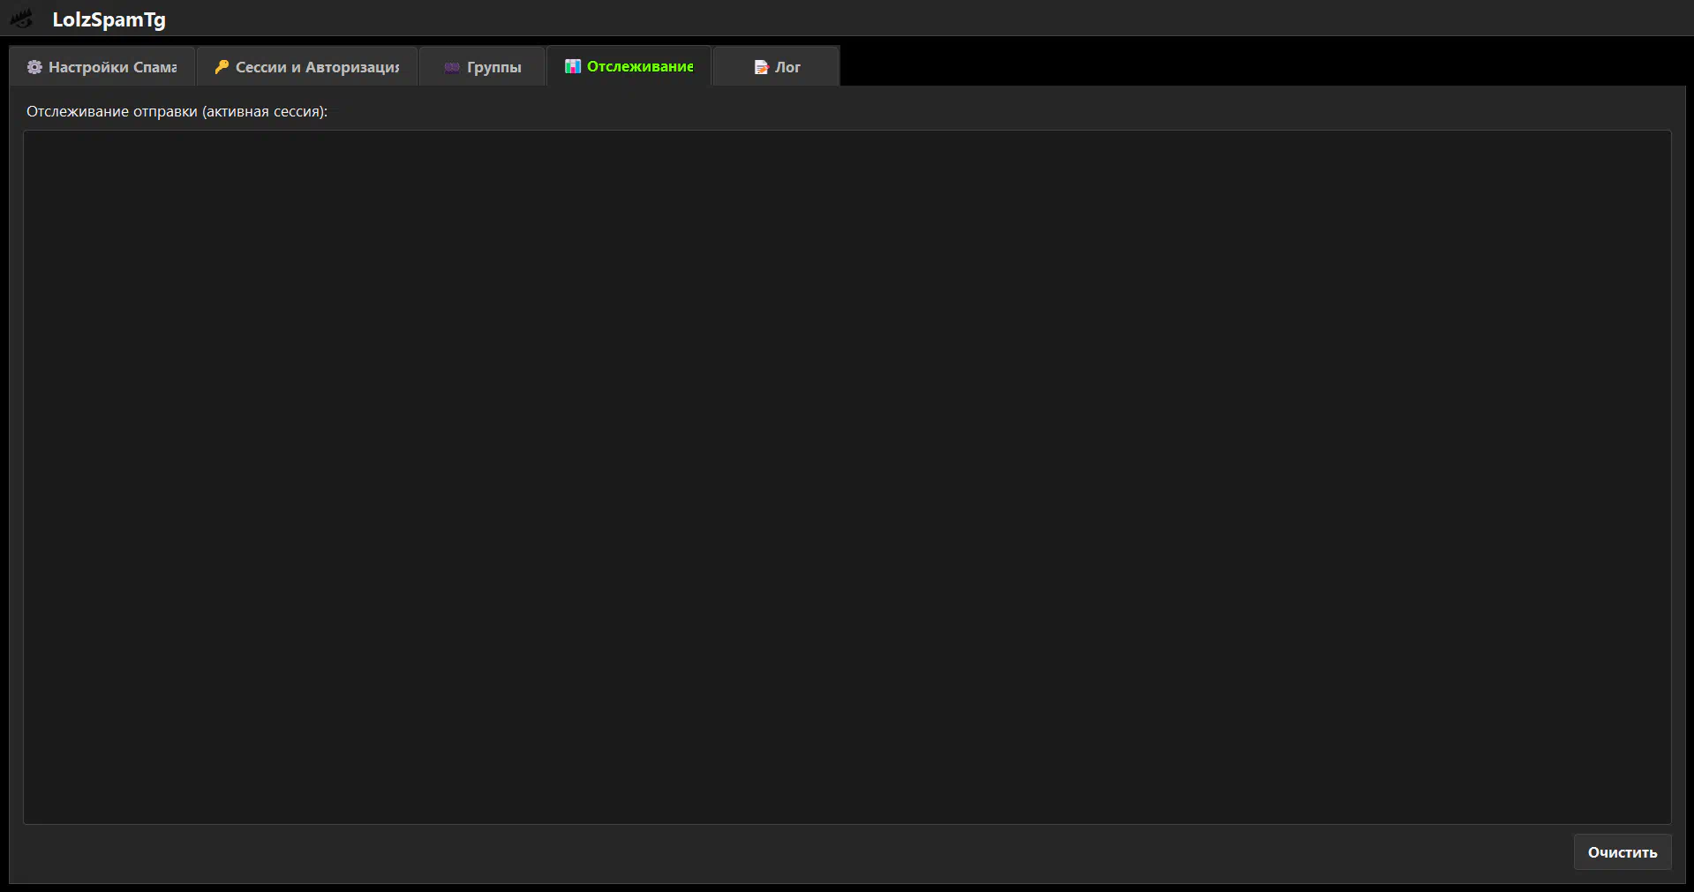Click inside the empty tracking output area
Viewport: 1694px width, 892px height.
click(x=847, y=476)
